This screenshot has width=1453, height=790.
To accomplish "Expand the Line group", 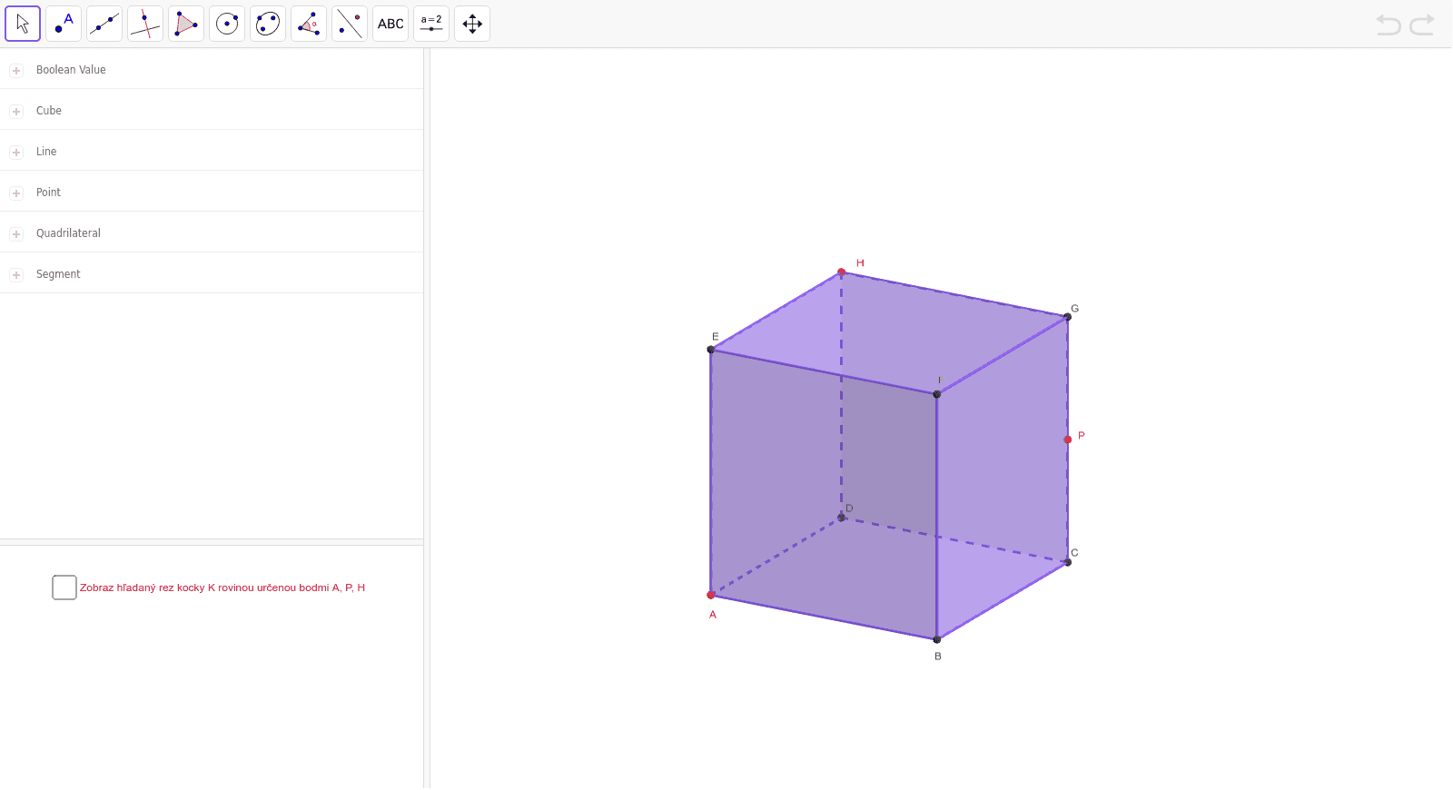I will [x=16, y=153].
